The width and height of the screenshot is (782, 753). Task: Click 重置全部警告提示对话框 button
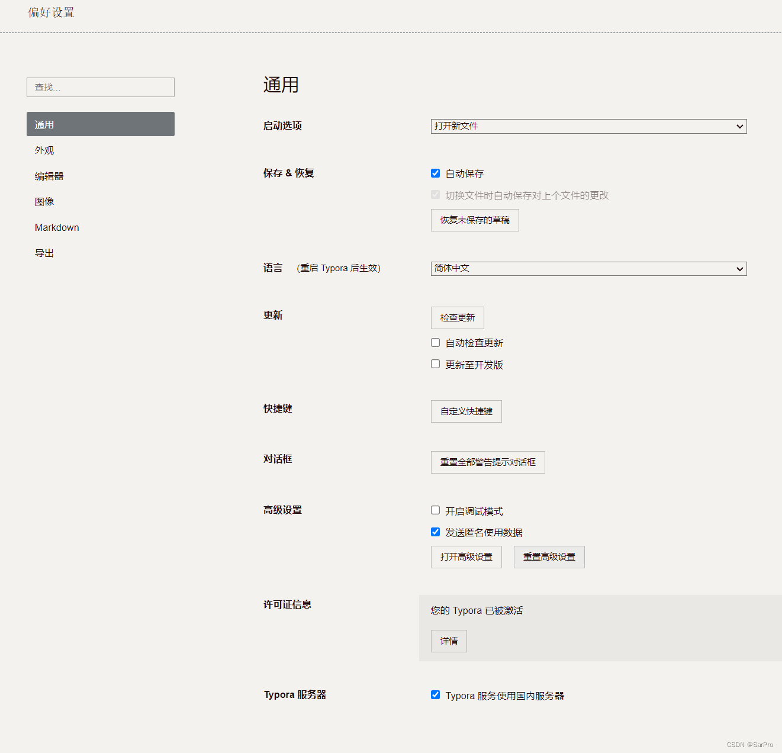point(488,462)
